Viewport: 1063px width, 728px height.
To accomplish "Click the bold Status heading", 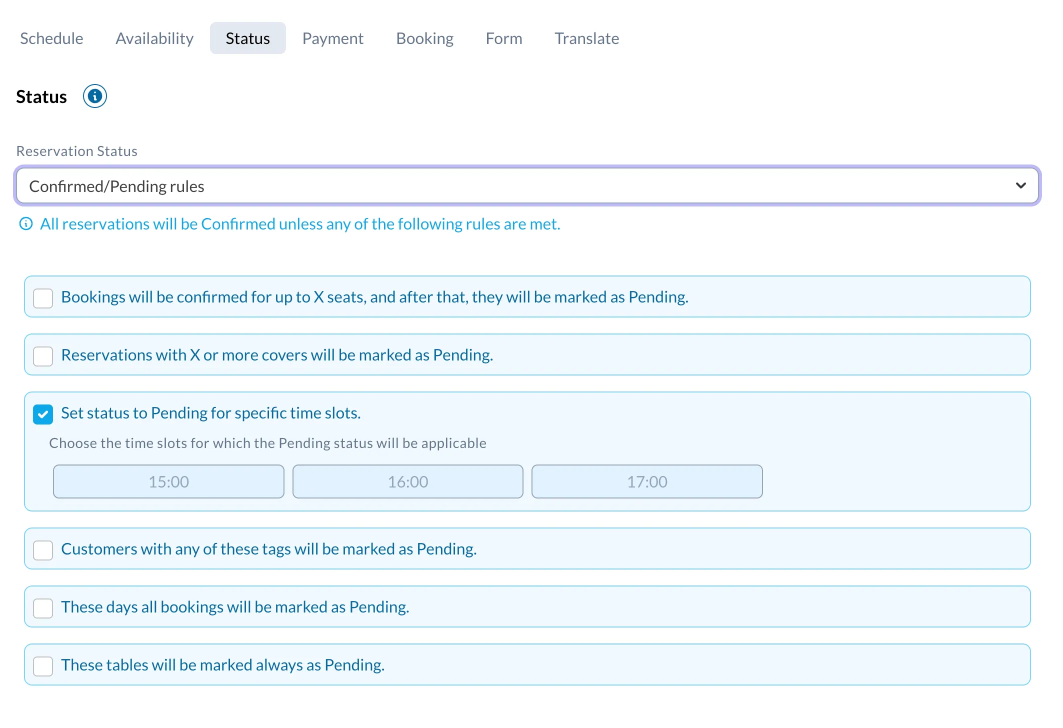I will click(41, 96).
